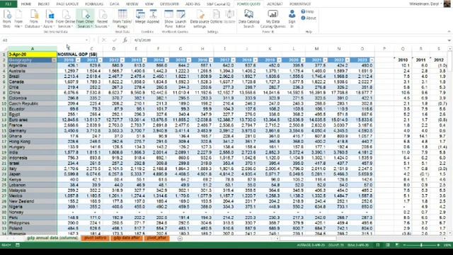Click the Insert Function fx icon
453x255 pixels.
coord(125,40)
